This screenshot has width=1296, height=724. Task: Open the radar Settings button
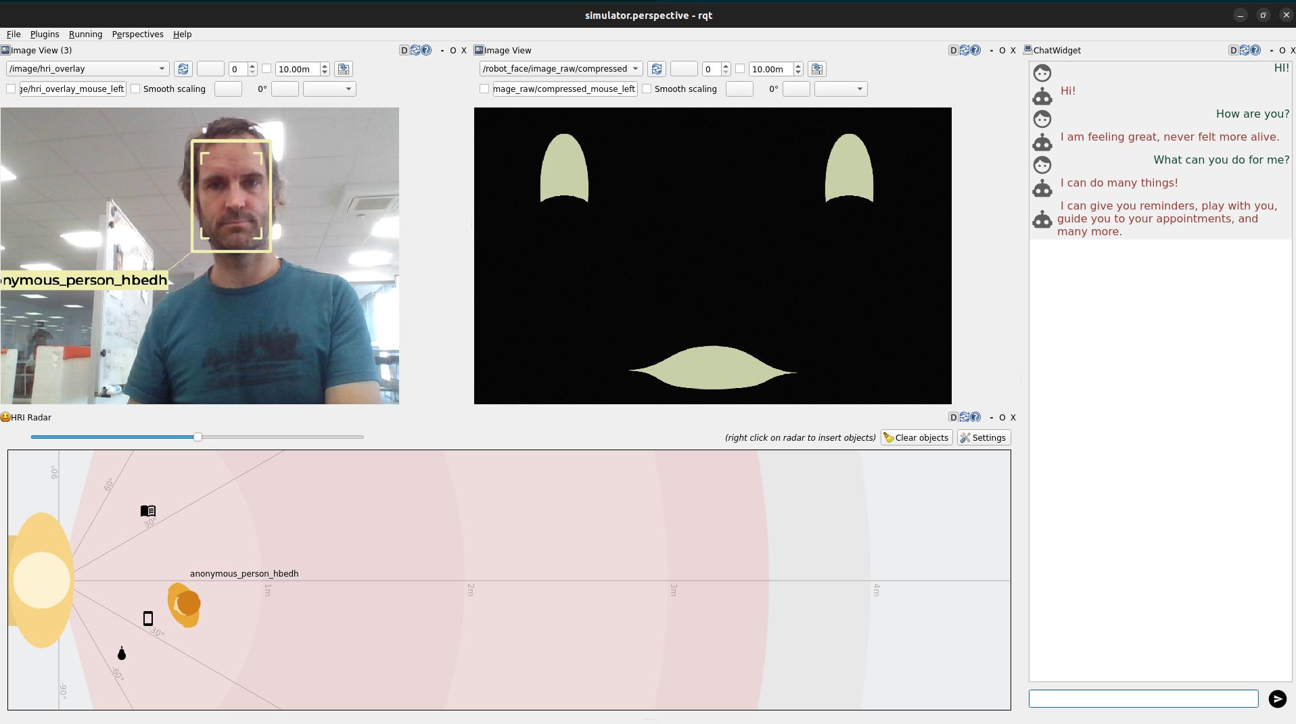[x=983, y=437]
